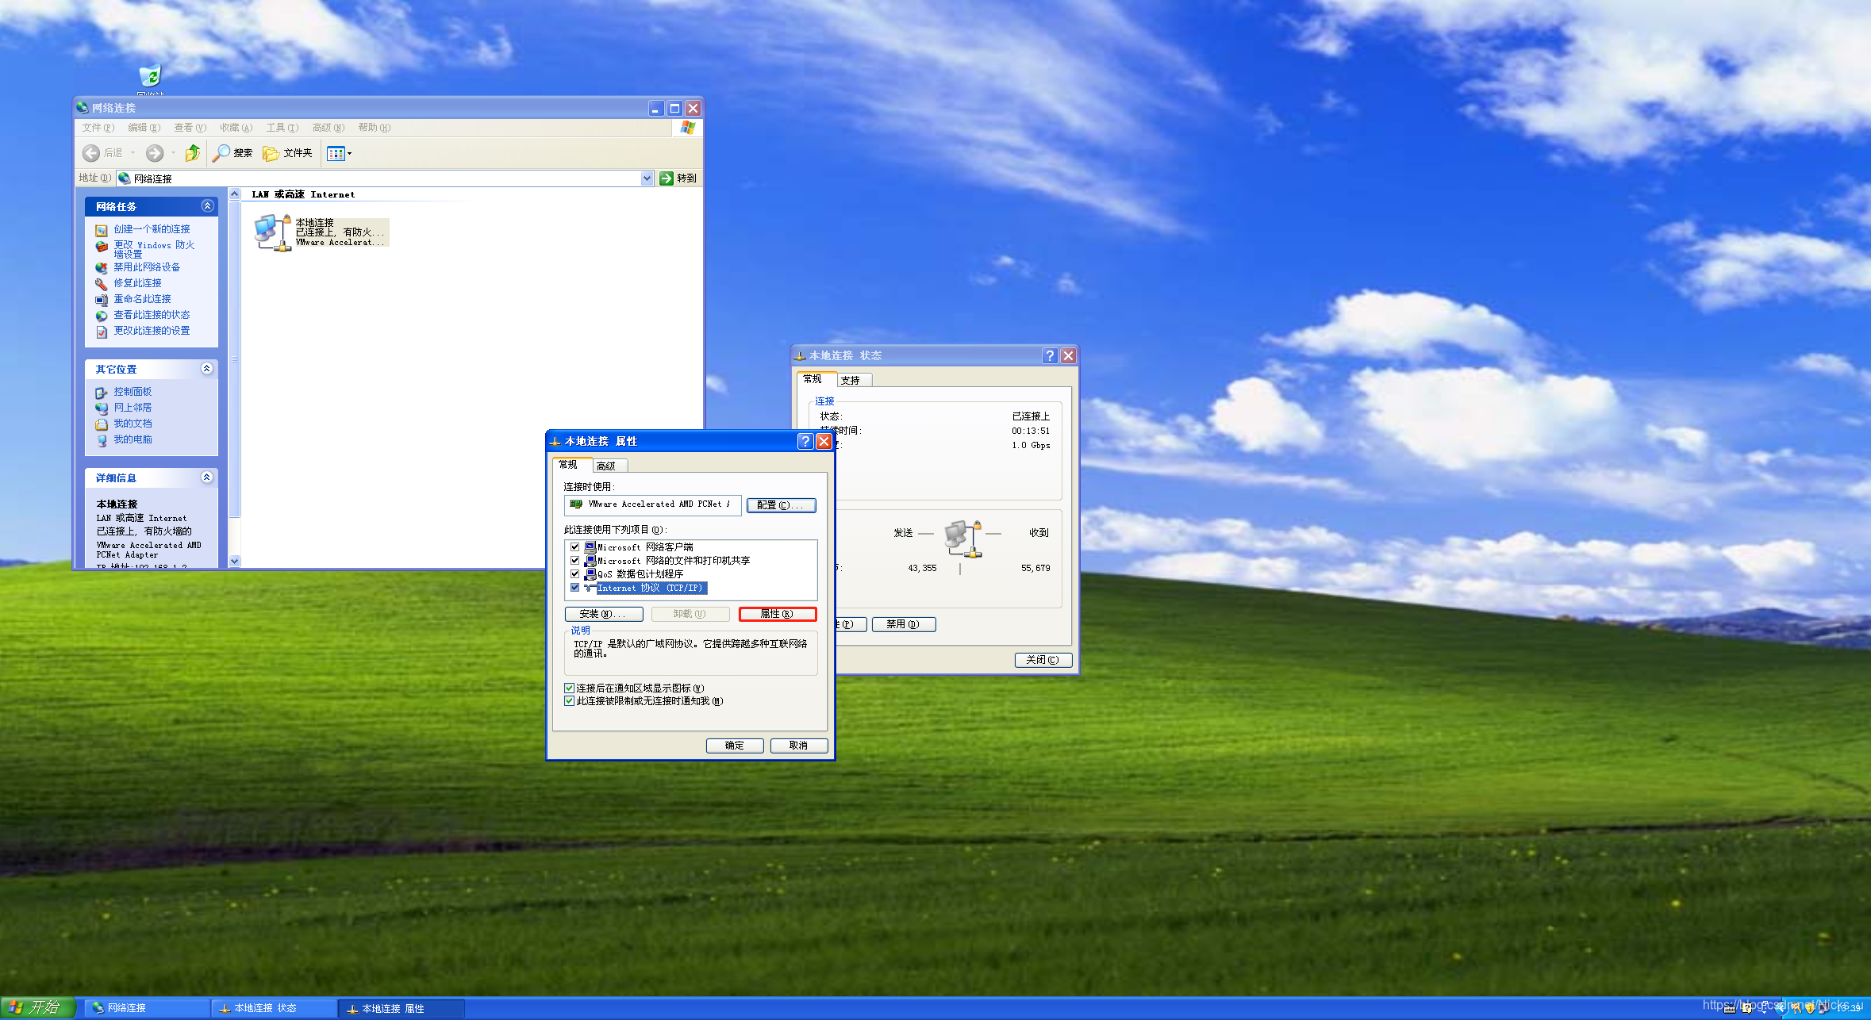Collapse the 网络任务 panel
This screenshot has width=1871, height=1020.
(x=207, y=206)
